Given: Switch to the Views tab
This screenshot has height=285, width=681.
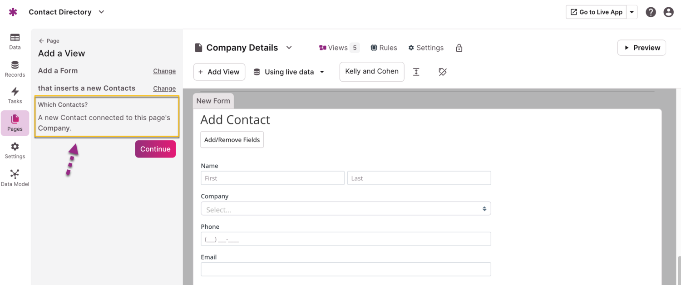Looking at the screenshot, I should pyautogui.click(x=339, y=48).
